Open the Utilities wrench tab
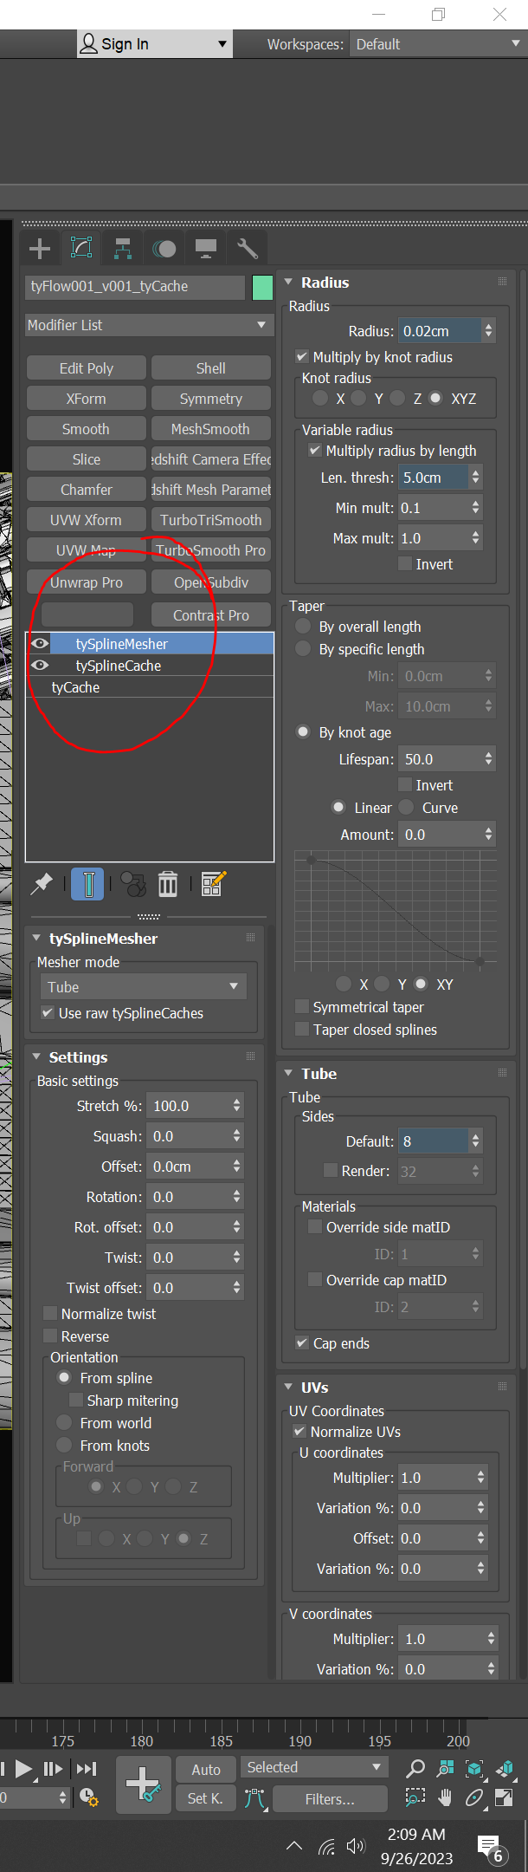528x1872 pixels. pos(248,250)
